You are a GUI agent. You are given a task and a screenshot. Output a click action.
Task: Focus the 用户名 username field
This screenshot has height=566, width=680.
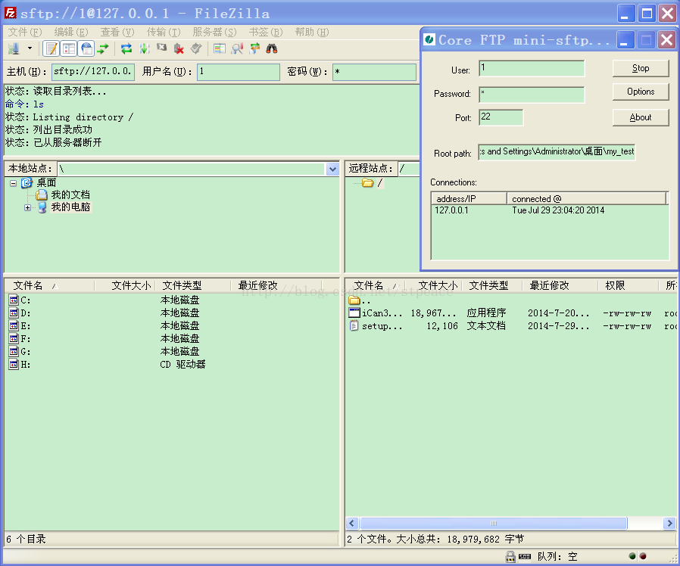pyautogui.click(x=238, y=72)
